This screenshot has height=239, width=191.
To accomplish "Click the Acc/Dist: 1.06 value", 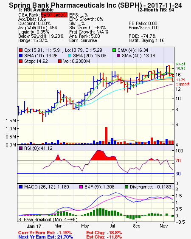I will (x=32, y=19).
